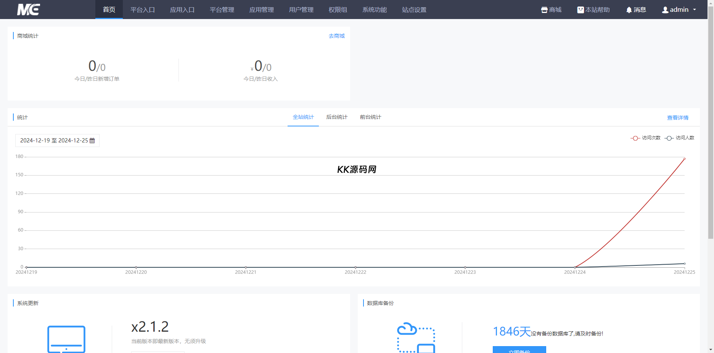The height and width of the screenshot is (353, 714).
Task: Switch to the 后台统计 tab
Action: click(337, 117)
